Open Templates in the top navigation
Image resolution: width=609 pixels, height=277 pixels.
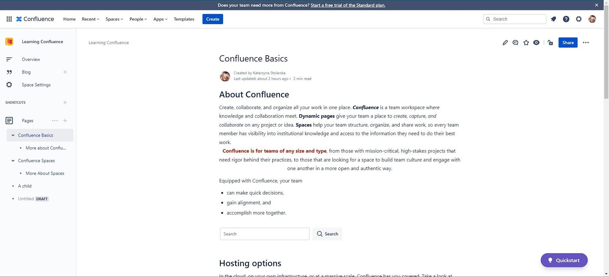(184, 19)
